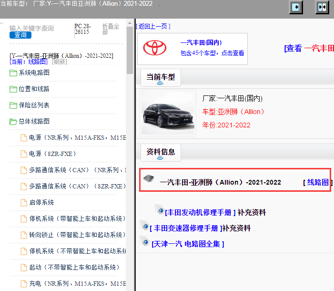Collapse the 总体线路图 open folder icon

coord(13,122)
